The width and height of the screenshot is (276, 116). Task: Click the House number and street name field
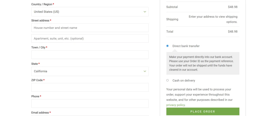90,28
